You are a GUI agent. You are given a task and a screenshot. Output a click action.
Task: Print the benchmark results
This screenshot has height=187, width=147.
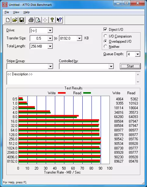[31, 20]
